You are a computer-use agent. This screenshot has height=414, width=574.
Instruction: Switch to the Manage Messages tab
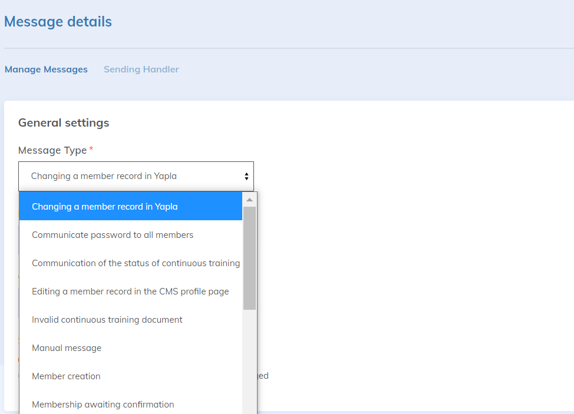46,69
